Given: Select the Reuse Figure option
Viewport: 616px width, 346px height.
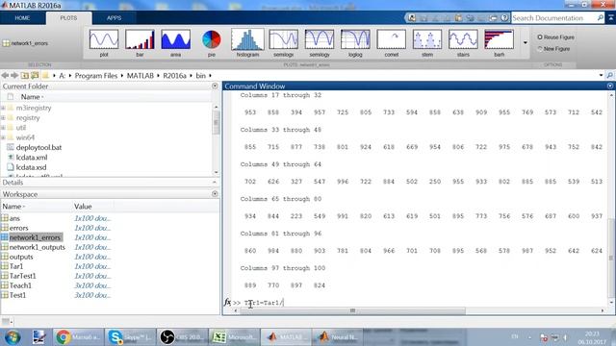Looking at the screenshot, I should (556, 37).
